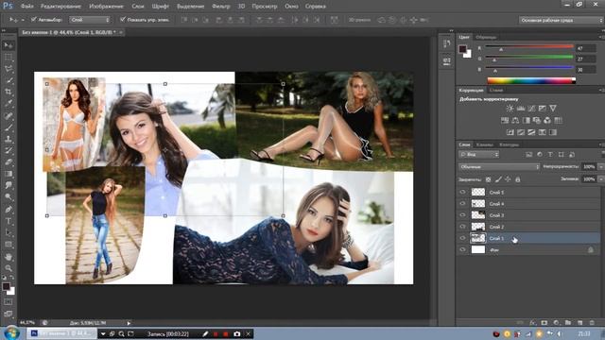Open the Файл menu
605x340 pixels.
[x=27, y=7]
